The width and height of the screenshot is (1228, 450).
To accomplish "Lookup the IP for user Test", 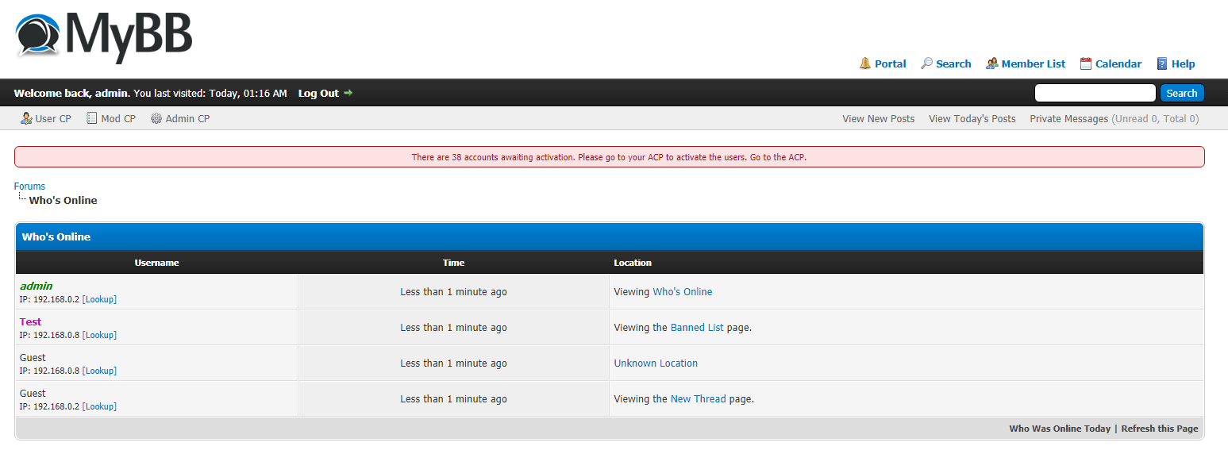I will (100, 335).
